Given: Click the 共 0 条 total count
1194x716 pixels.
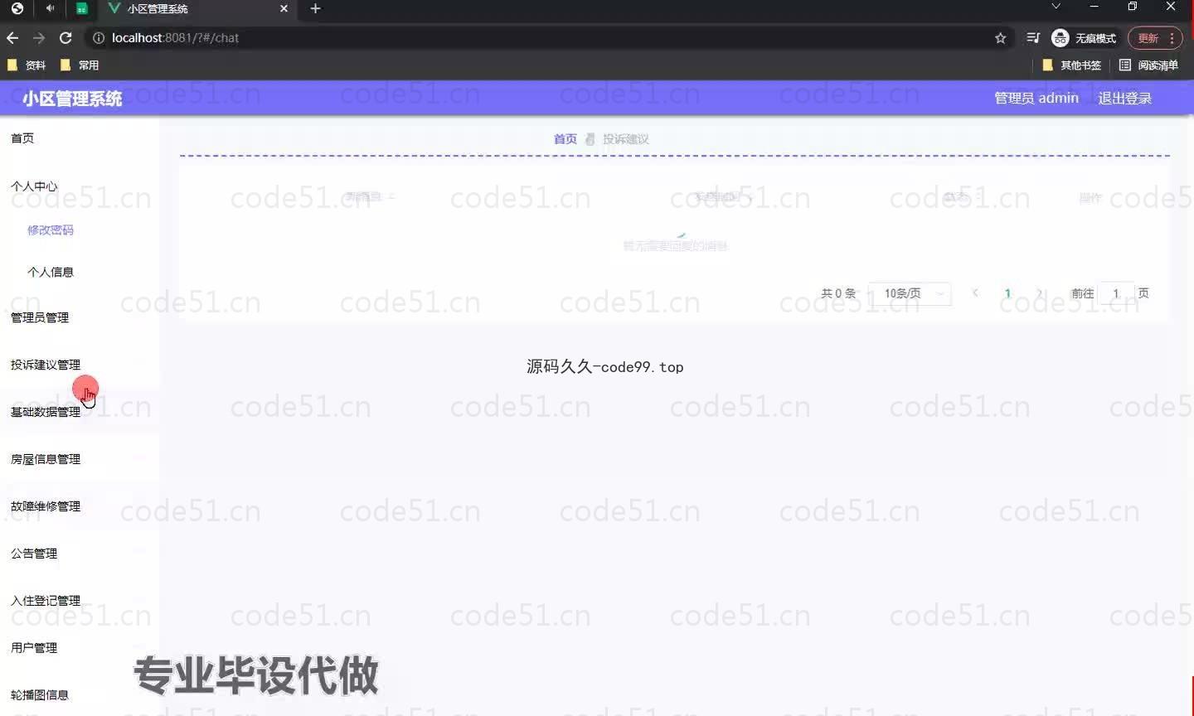Looking at the screenshot, I should tap(838, 293).
